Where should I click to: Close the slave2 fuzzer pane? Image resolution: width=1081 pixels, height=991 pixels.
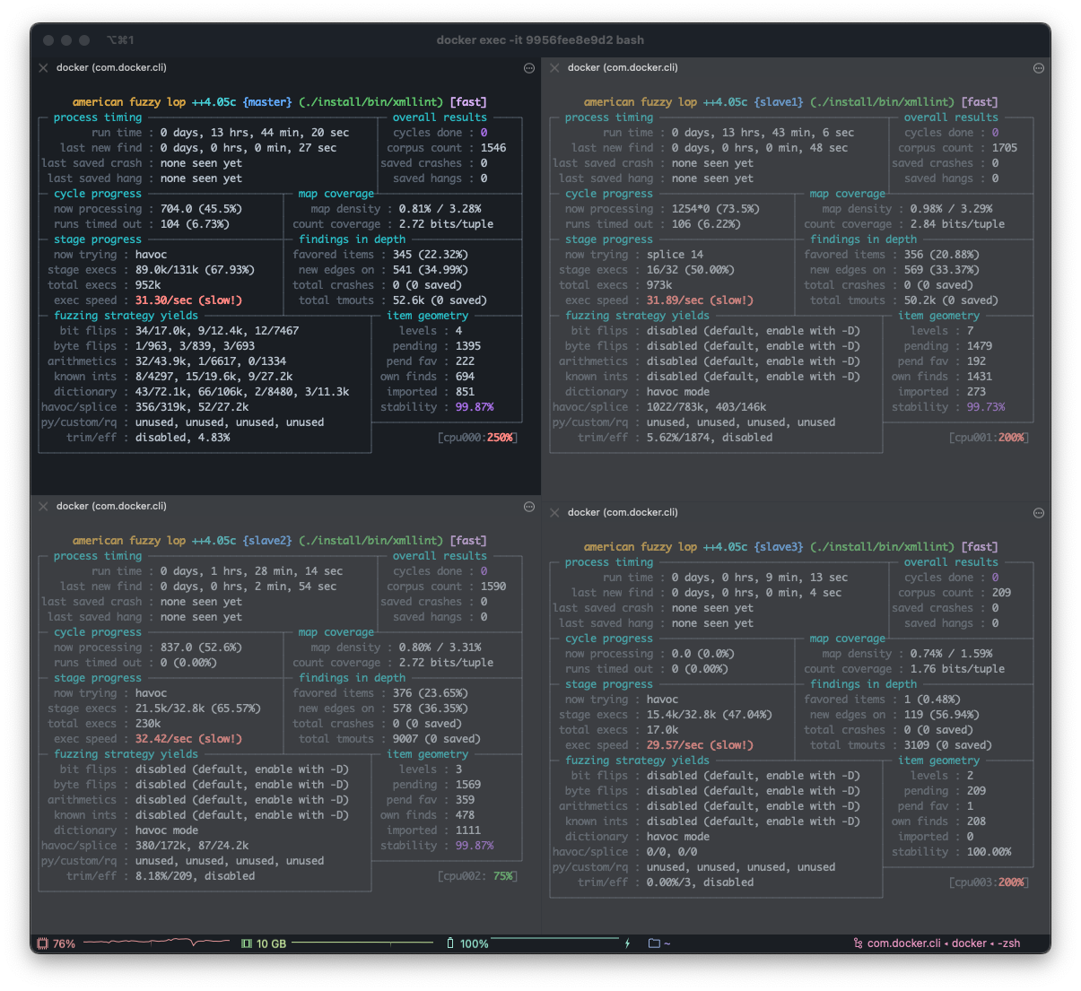point(43,507)
